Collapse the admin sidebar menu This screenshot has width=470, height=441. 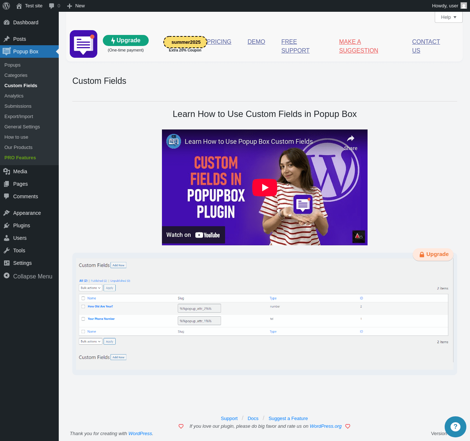click(x=29, y=276)
